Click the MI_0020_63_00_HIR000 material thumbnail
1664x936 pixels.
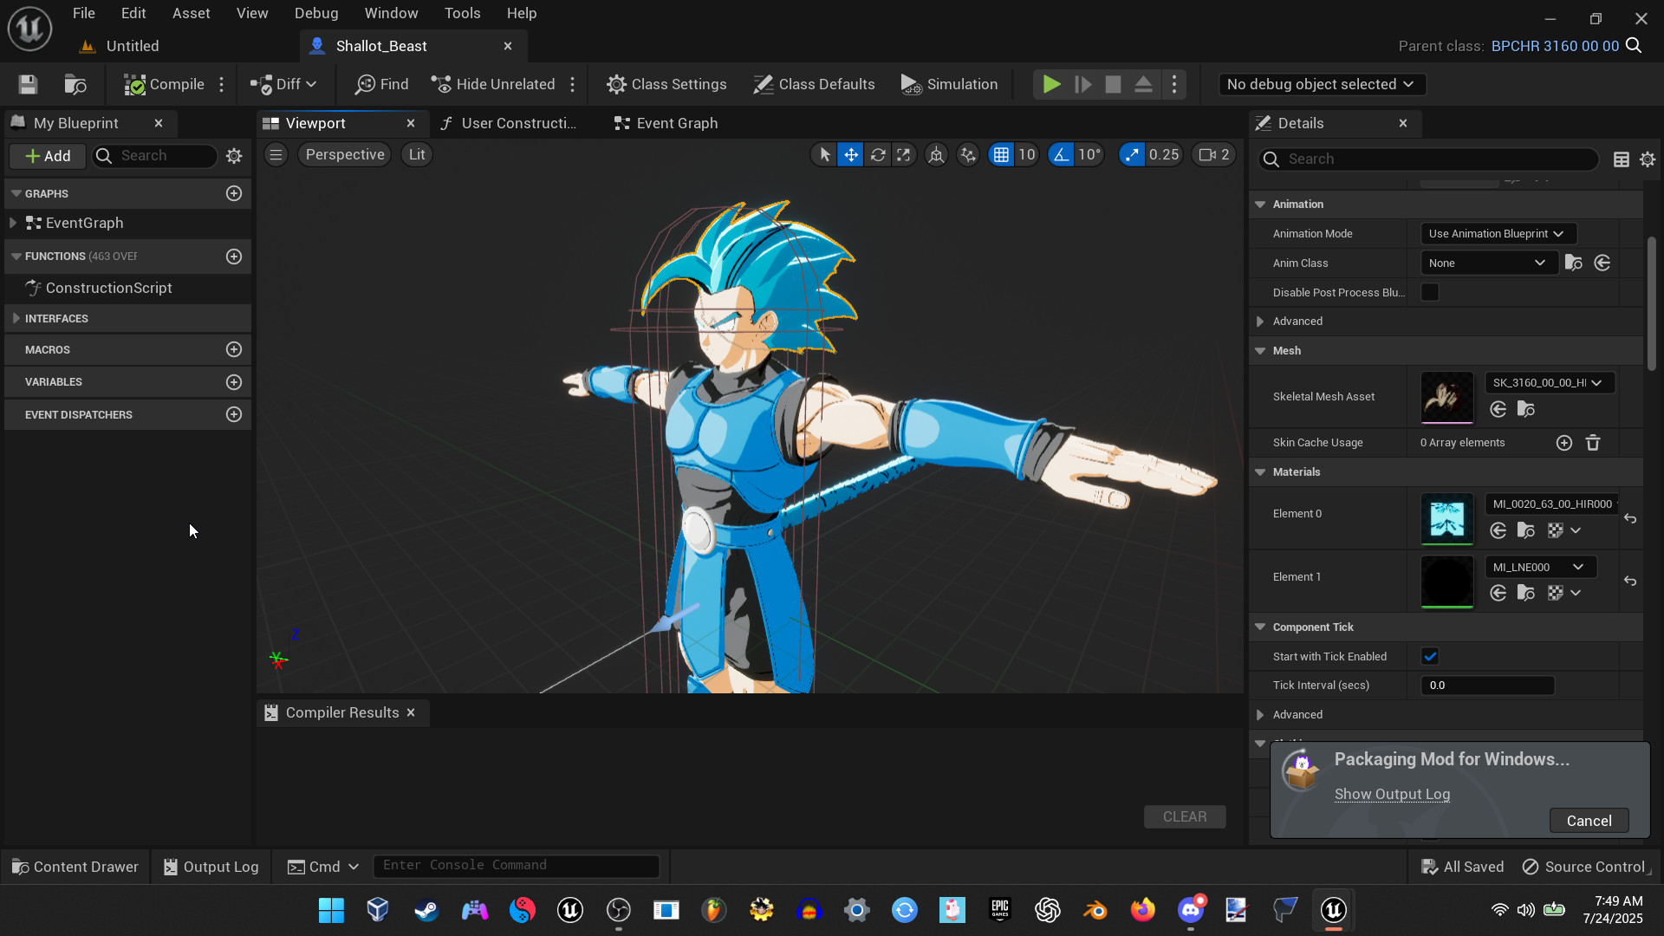[x=1446, y=518]
